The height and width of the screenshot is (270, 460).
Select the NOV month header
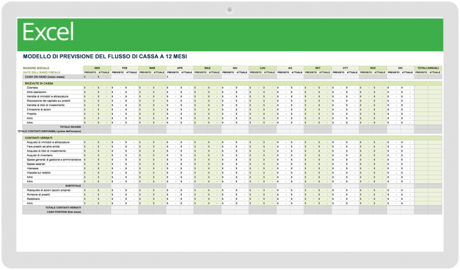pos(373,68)
